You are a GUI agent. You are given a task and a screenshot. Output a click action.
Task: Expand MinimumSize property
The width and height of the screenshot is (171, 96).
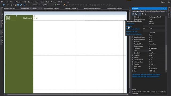pyautogui.click(x=133, y=62)
